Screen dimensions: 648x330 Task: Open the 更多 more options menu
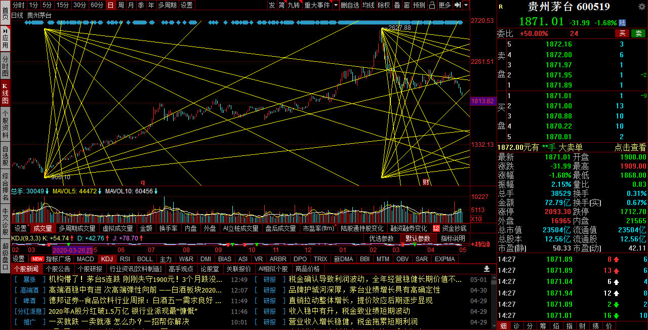(x=444, y=5)
